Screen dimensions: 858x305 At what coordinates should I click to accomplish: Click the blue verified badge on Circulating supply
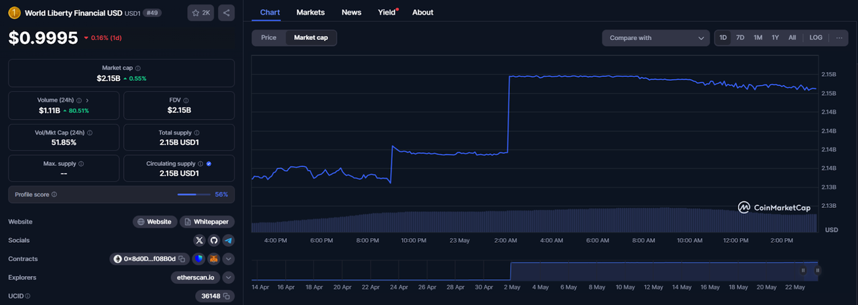pyautogui.click(x=209, y=164)
